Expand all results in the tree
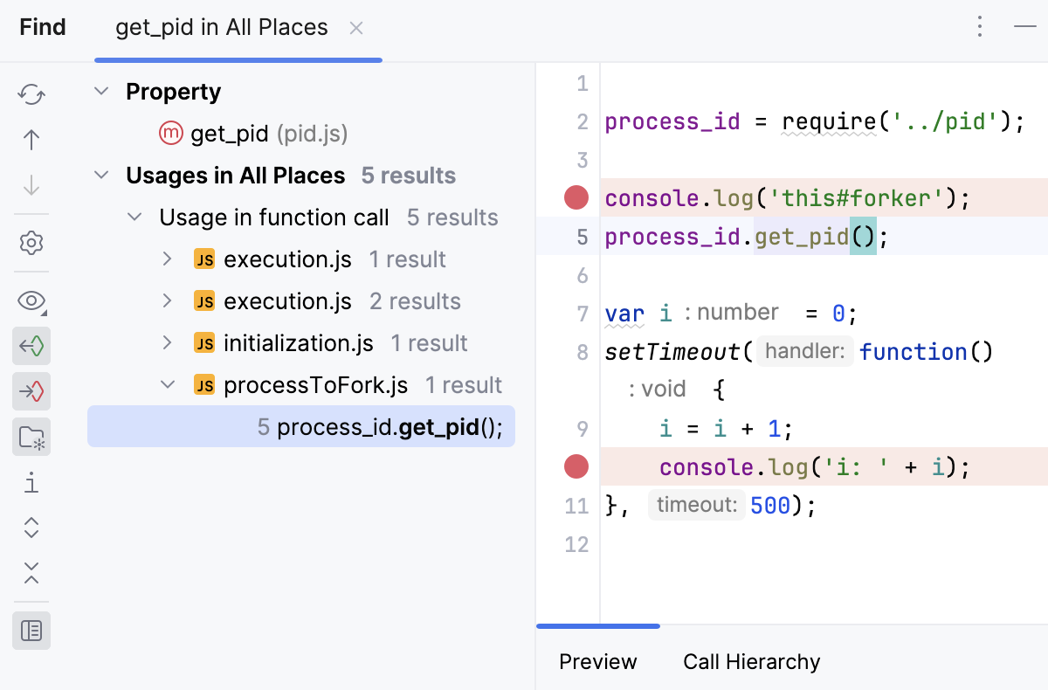This screenshot has width=1048, height=690. (x=31, y=528)
